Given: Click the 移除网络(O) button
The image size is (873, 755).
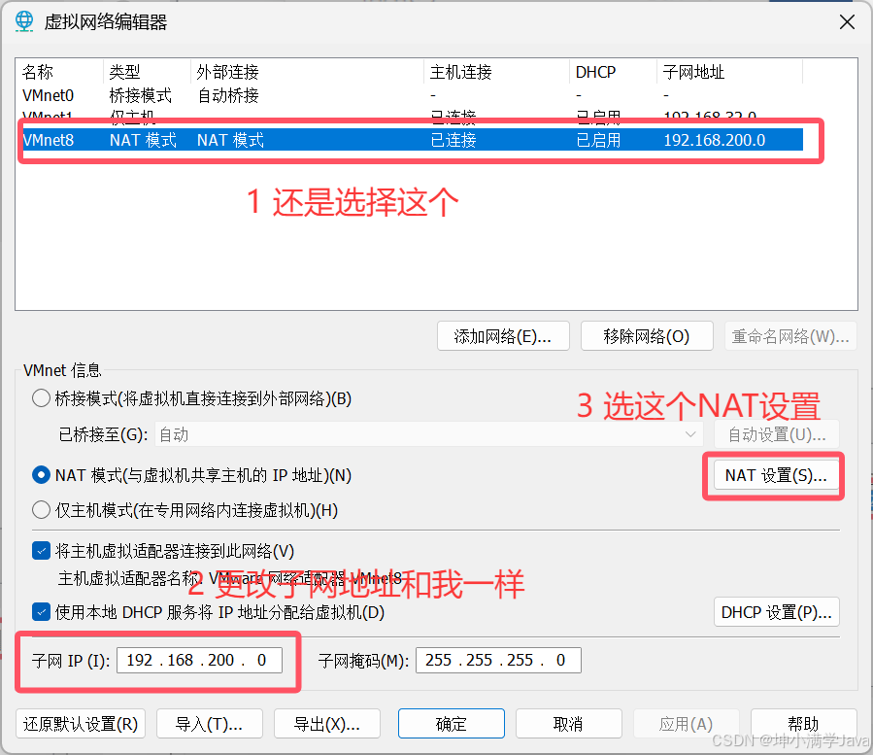Looking at the screenshot, I should (x=647, y=336).
